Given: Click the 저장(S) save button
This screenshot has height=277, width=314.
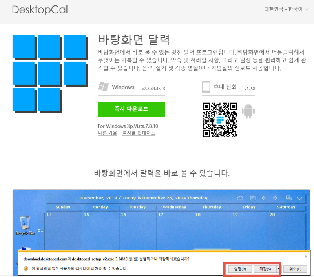Looking at the screenshot, I should coord(265,269).
